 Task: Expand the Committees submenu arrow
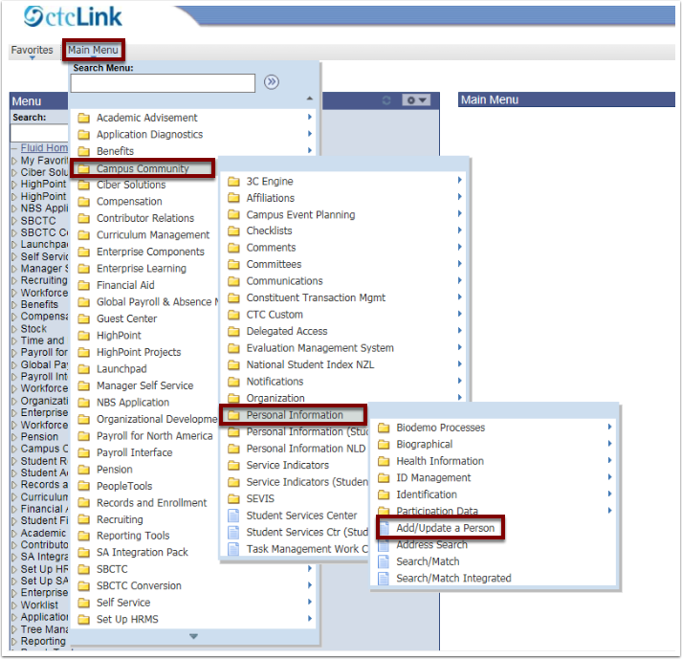[459, 264]
